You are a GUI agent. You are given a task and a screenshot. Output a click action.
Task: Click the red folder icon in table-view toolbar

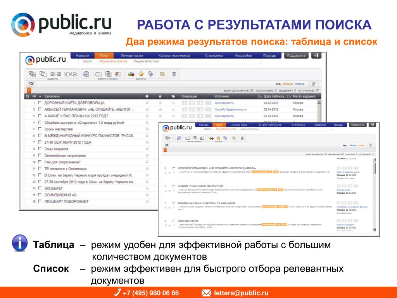(x=118, y=74)
